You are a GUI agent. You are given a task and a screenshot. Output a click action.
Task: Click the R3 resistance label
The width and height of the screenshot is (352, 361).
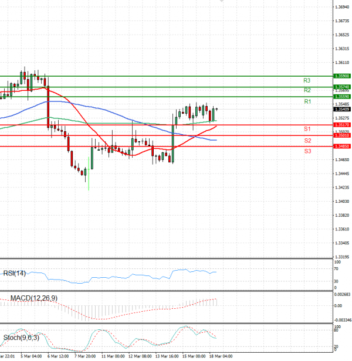pyautogui.click(x=307, y=81)
